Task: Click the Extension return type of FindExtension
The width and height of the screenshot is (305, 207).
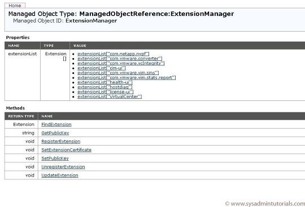Action: 24,125
